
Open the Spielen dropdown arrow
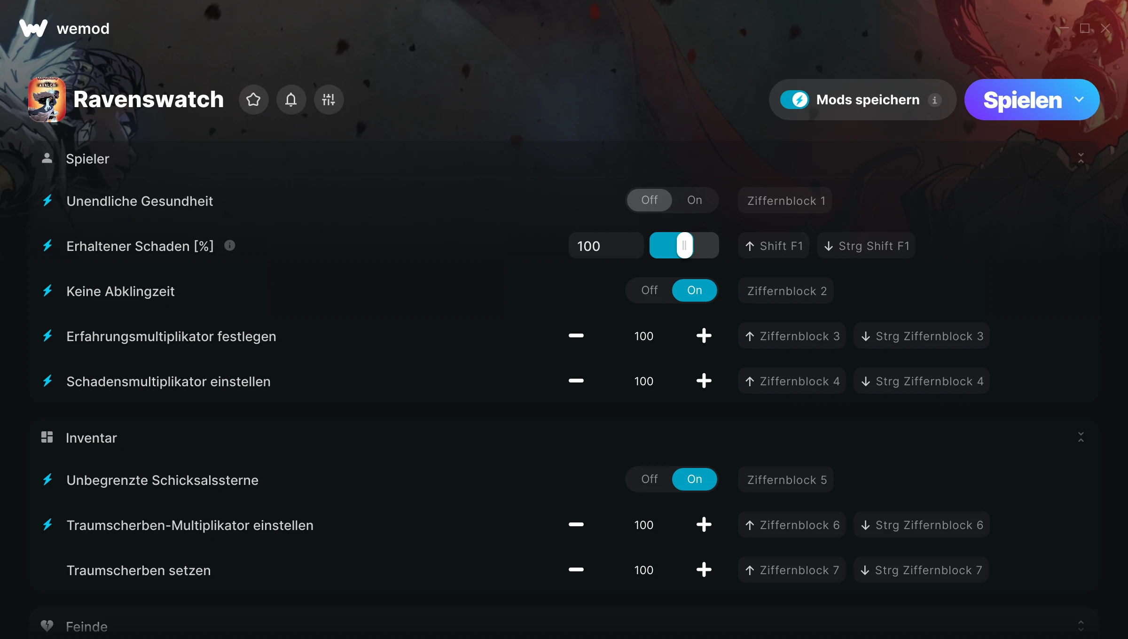(1079, 100)
